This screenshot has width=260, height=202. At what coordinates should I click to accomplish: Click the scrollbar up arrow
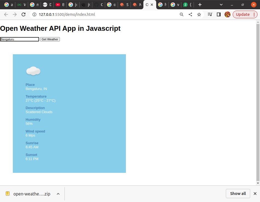click(x=258, y=22)
